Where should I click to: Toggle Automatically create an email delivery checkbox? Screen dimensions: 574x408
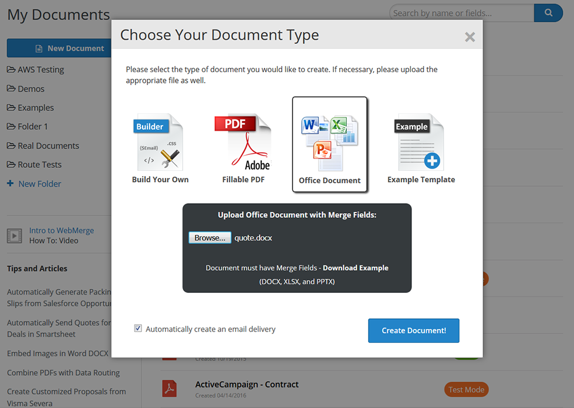point(138,329)
